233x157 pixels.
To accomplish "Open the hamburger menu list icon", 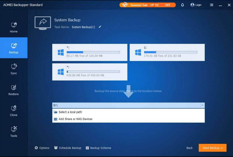I will 212,5.
